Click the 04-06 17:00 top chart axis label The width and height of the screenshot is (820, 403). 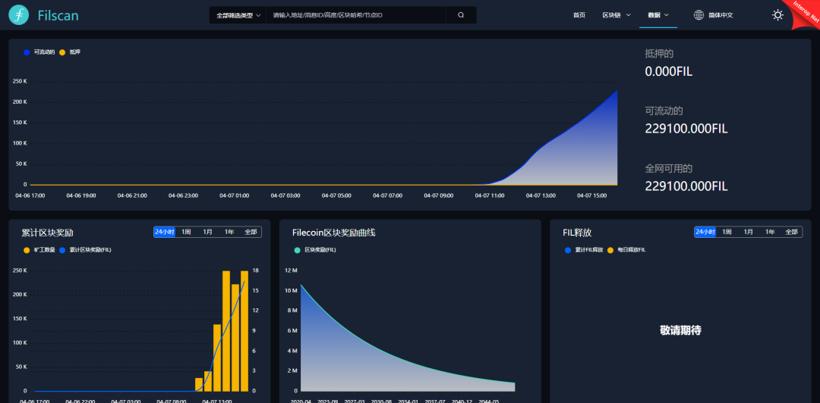point(30,195)
